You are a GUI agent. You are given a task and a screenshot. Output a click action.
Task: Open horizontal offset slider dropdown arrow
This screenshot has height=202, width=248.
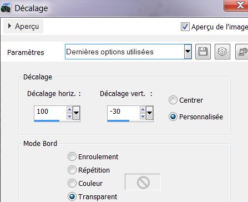[76, 113]
